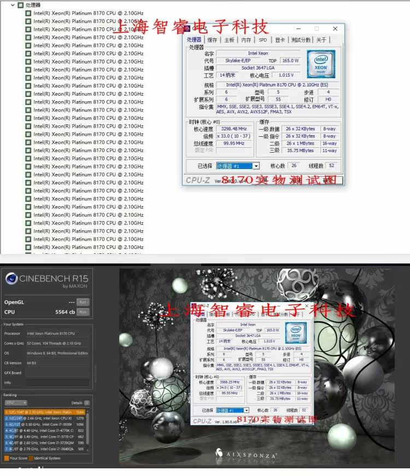Viewport: 410px width, 476px height.
Task: Click the down arrow of the ranking list scrollbar
Action: [x=87, y=450]
